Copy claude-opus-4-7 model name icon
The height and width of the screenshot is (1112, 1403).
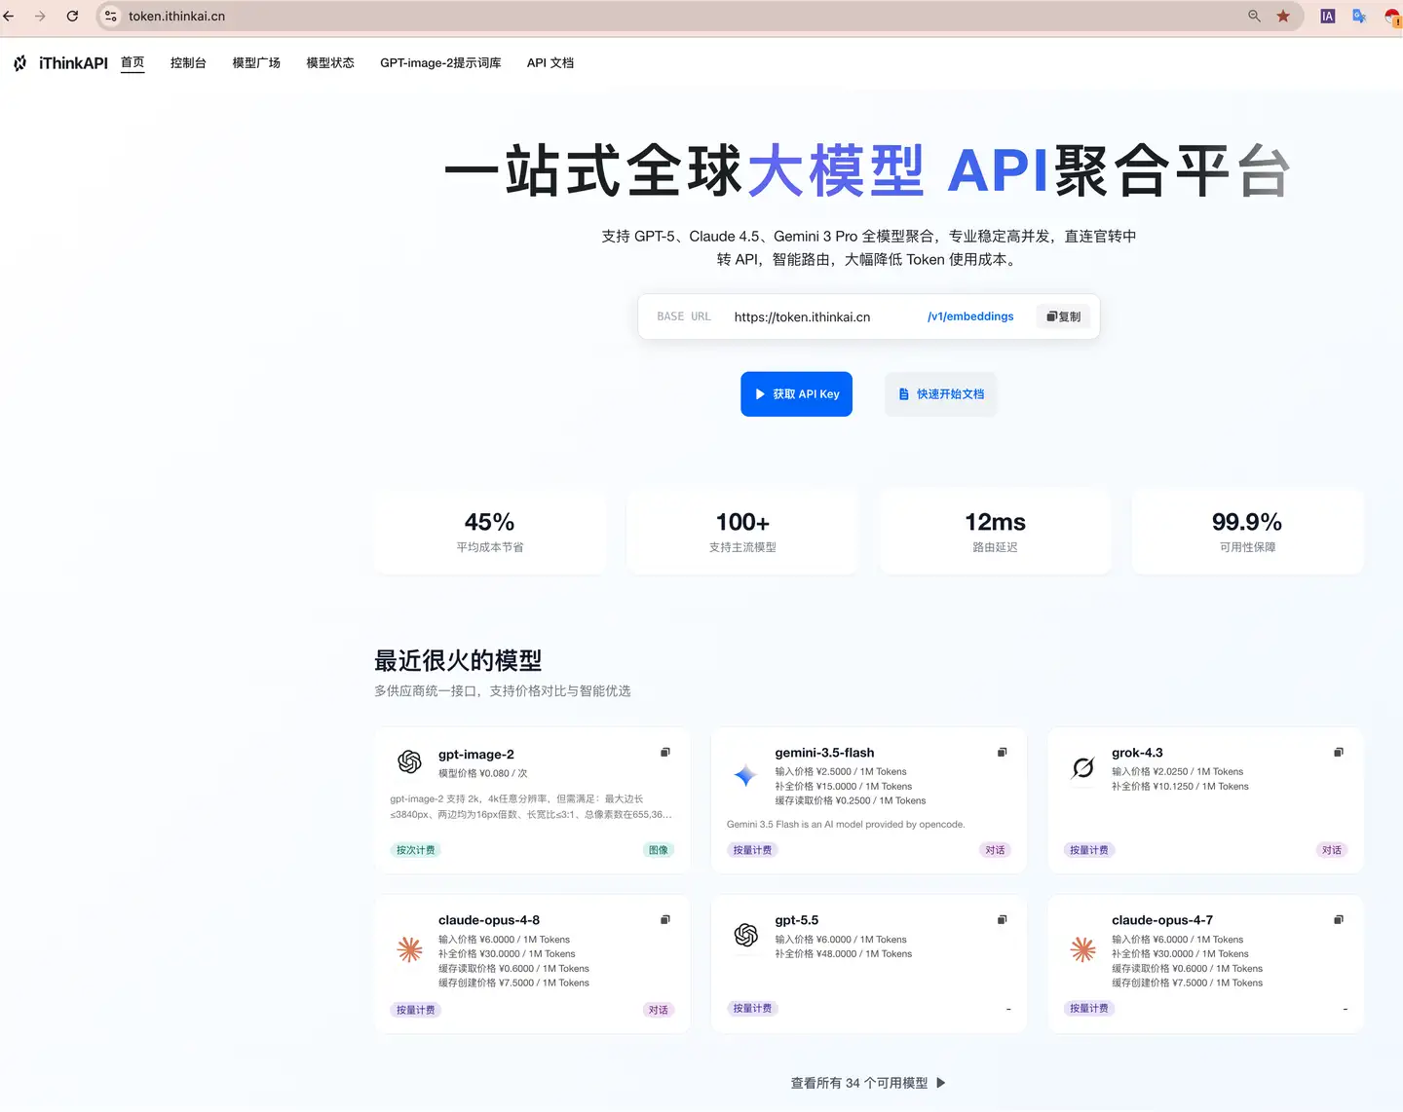(1339, 919)
